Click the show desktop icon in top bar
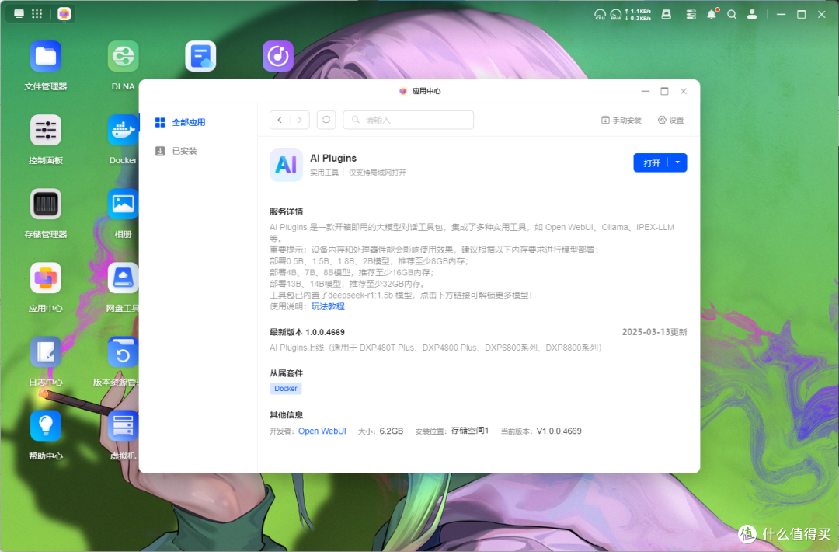839x552 pixels. pyautogui.click(x=19, y=14)
